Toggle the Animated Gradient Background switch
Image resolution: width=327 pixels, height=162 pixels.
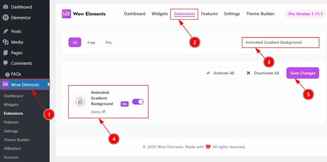(138, 102)
